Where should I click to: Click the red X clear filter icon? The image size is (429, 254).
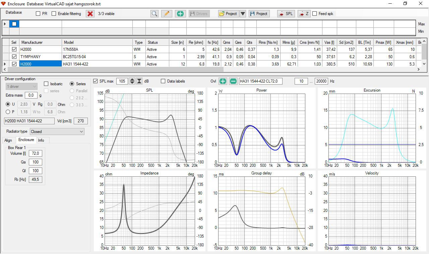(x=90, y=14)
